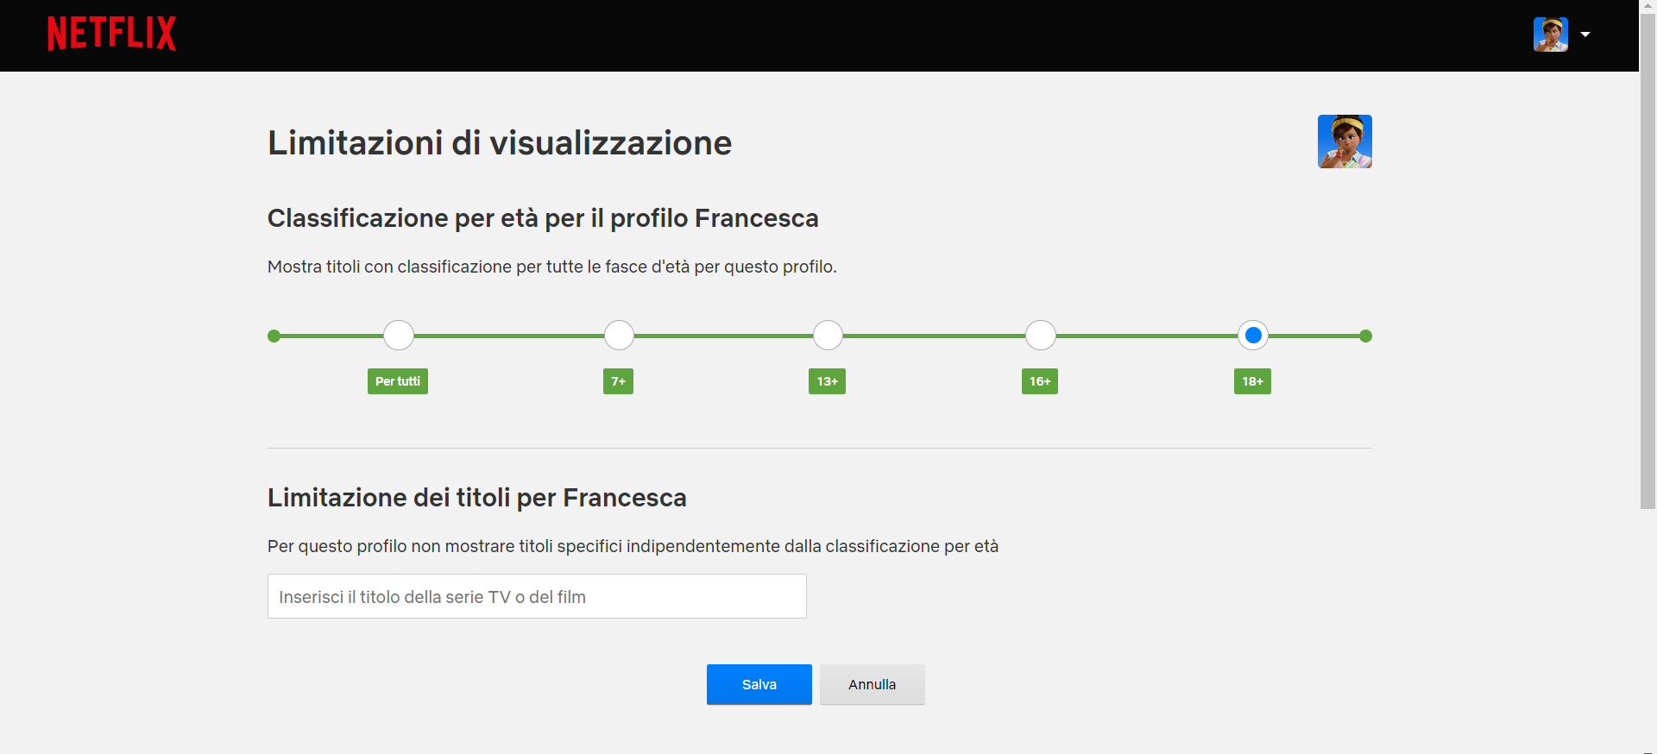Click the Netflix logo

pos(112,35)
